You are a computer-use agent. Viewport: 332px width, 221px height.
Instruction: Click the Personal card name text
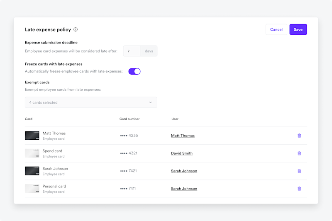(54, 186)
